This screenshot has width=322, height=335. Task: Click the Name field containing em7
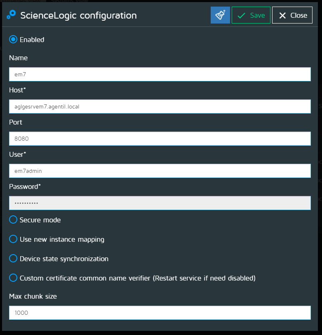click(160, 74)
